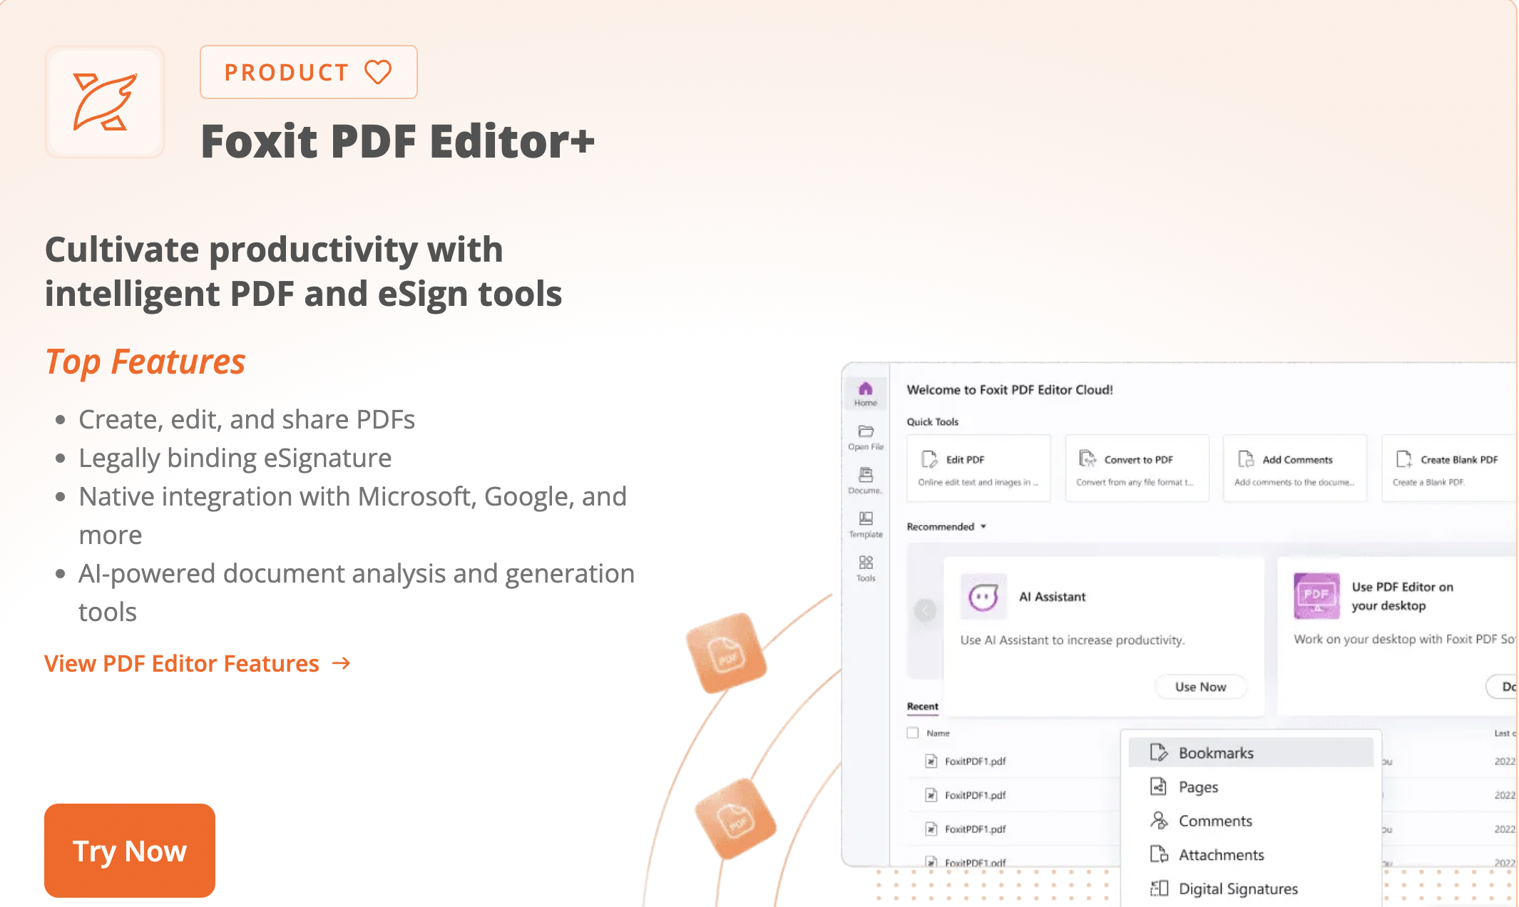
Task: Click the Create Blank PDF icon
Action: coord(1404,458)
